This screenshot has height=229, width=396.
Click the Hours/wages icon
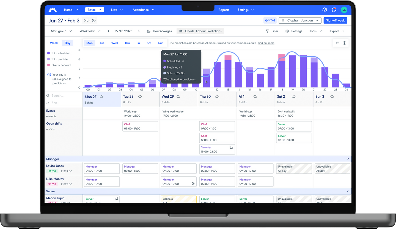point(148,31)
